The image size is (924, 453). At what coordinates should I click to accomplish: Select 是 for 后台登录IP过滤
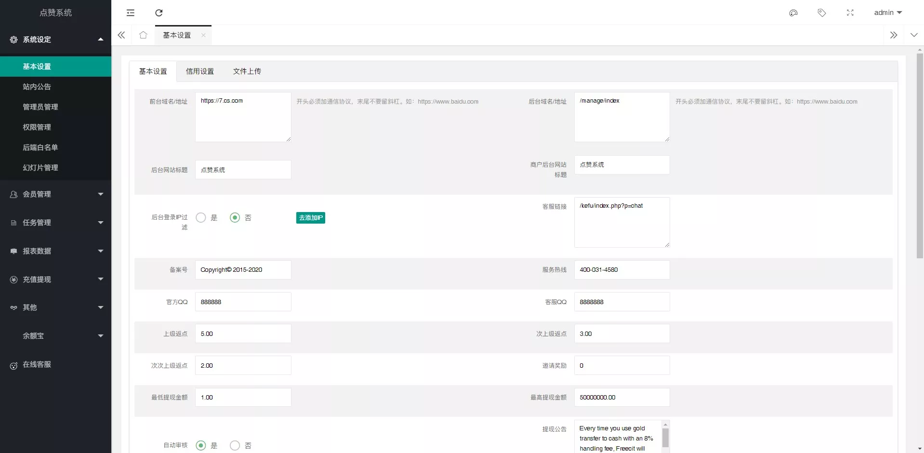tap(201, 218)
